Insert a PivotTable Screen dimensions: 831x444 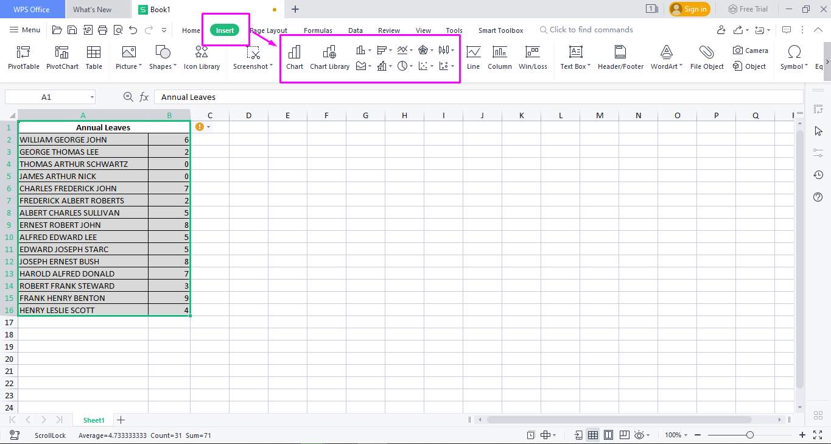[x=23, y=58]
